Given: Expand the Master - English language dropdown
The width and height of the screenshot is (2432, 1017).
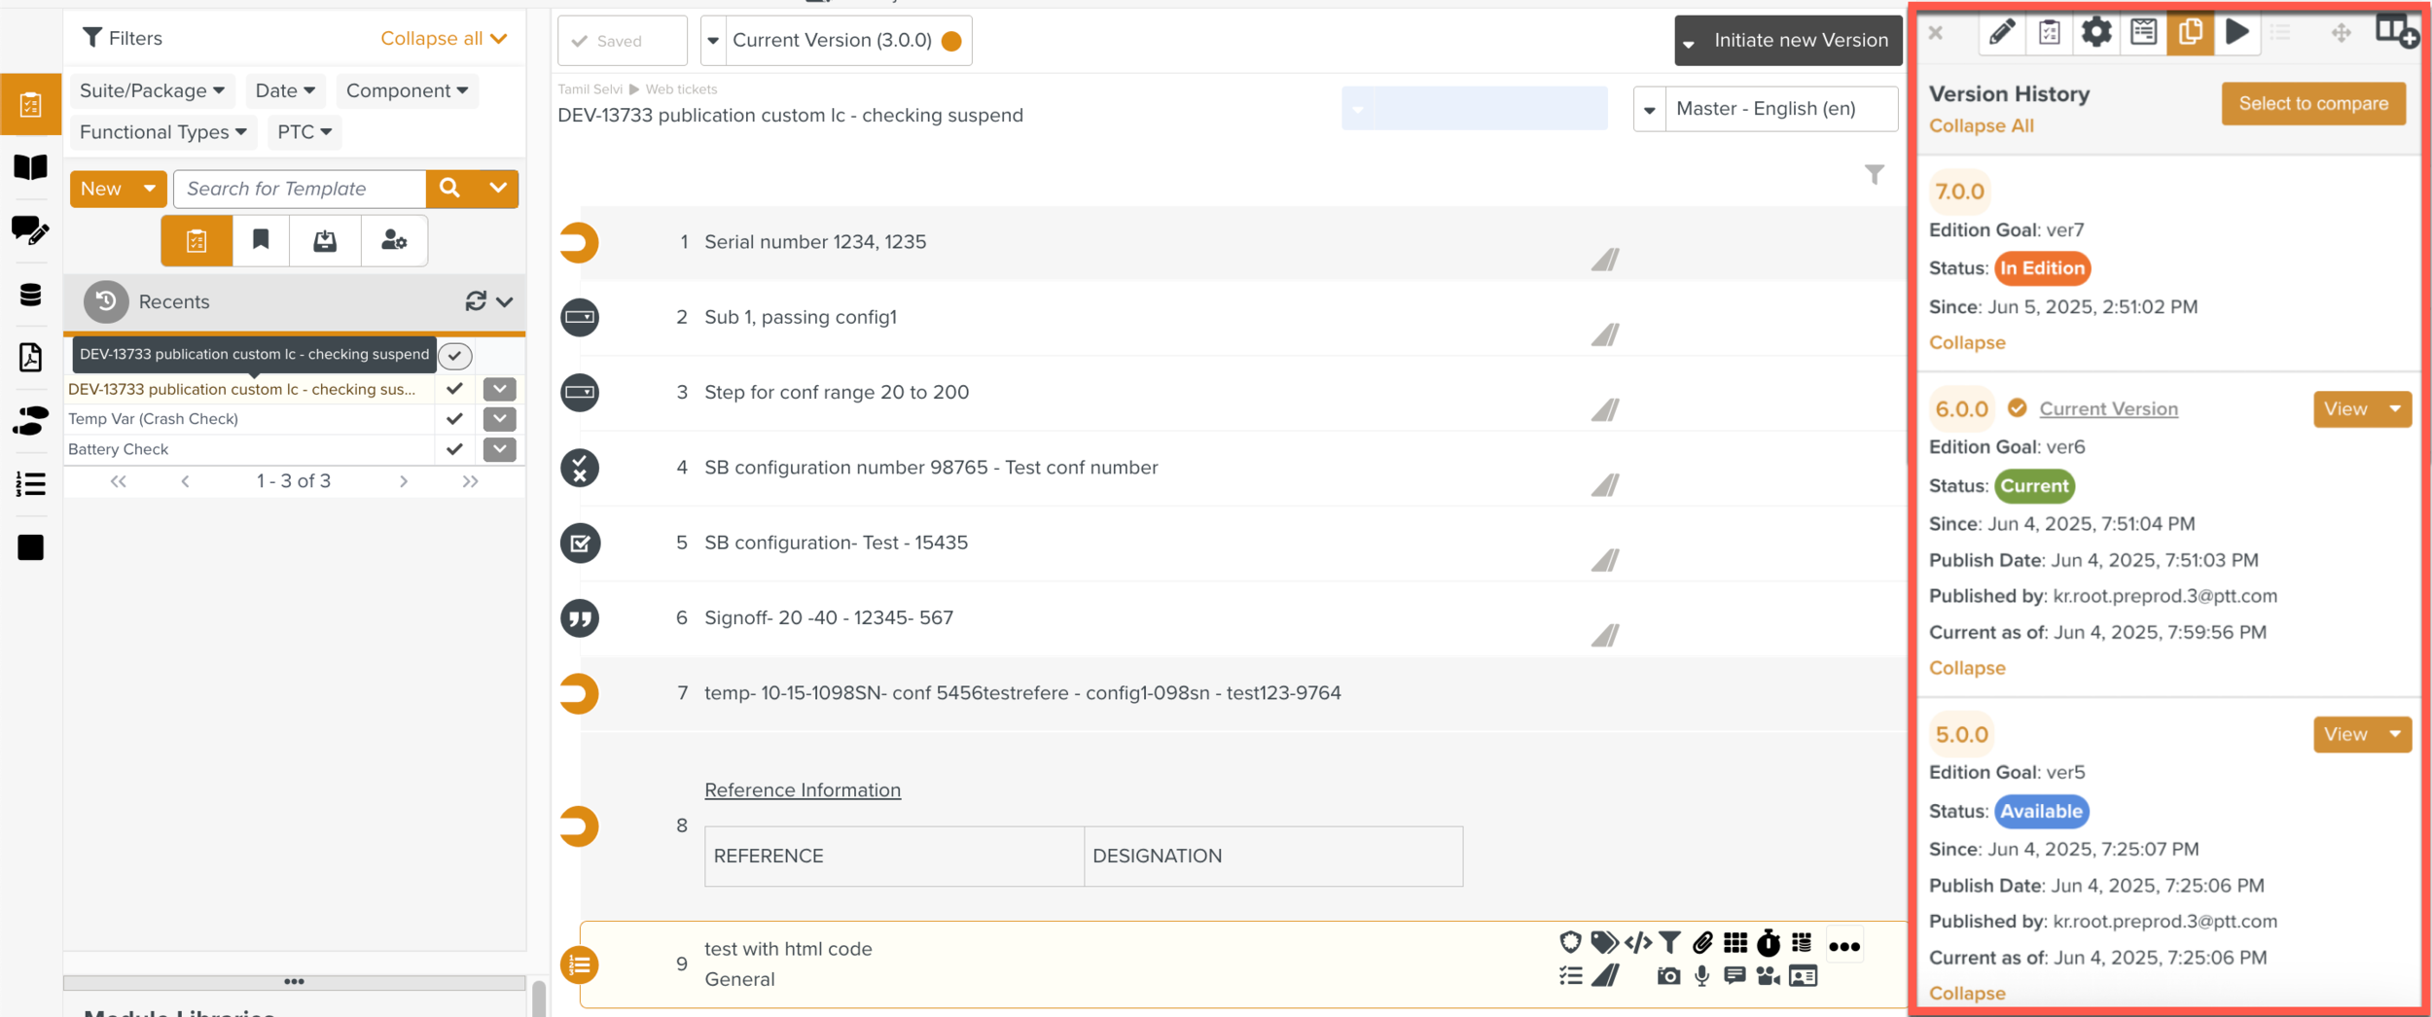Looking at the screenshot, I should click(x=1650, y=109).
